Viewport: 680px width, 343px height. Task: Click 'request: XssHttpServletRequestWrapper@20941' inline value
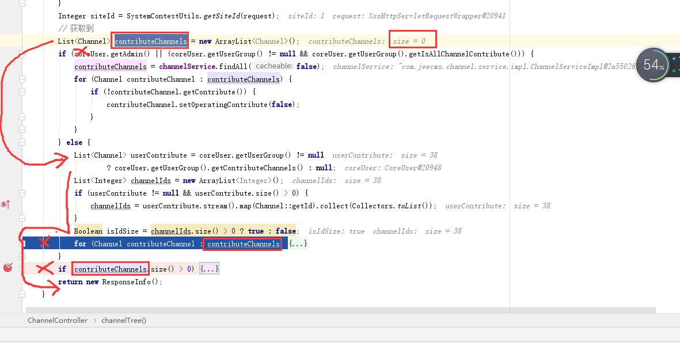(x=419, y=16)
